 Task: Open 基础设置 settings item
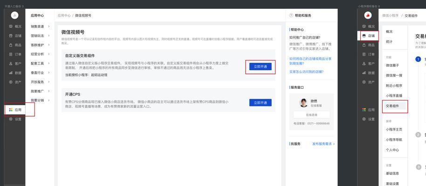pyautogui.click(x=392, y=184)
